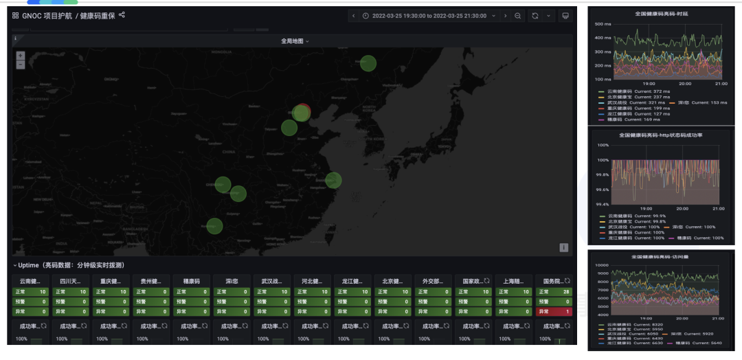Screen dimensions: 742x360
Task: Enter TV kiosk view mode
Action: pos(565,16)
